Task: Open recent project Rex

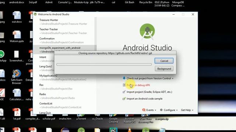Action: [64, 87]
